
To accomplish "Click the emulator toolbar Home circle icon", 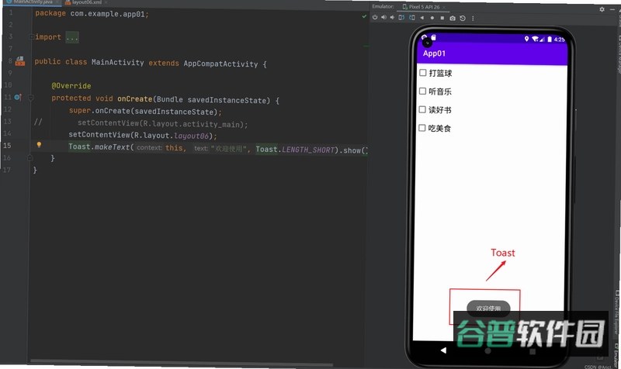I will pyautogui.click(x=432, y=18).
